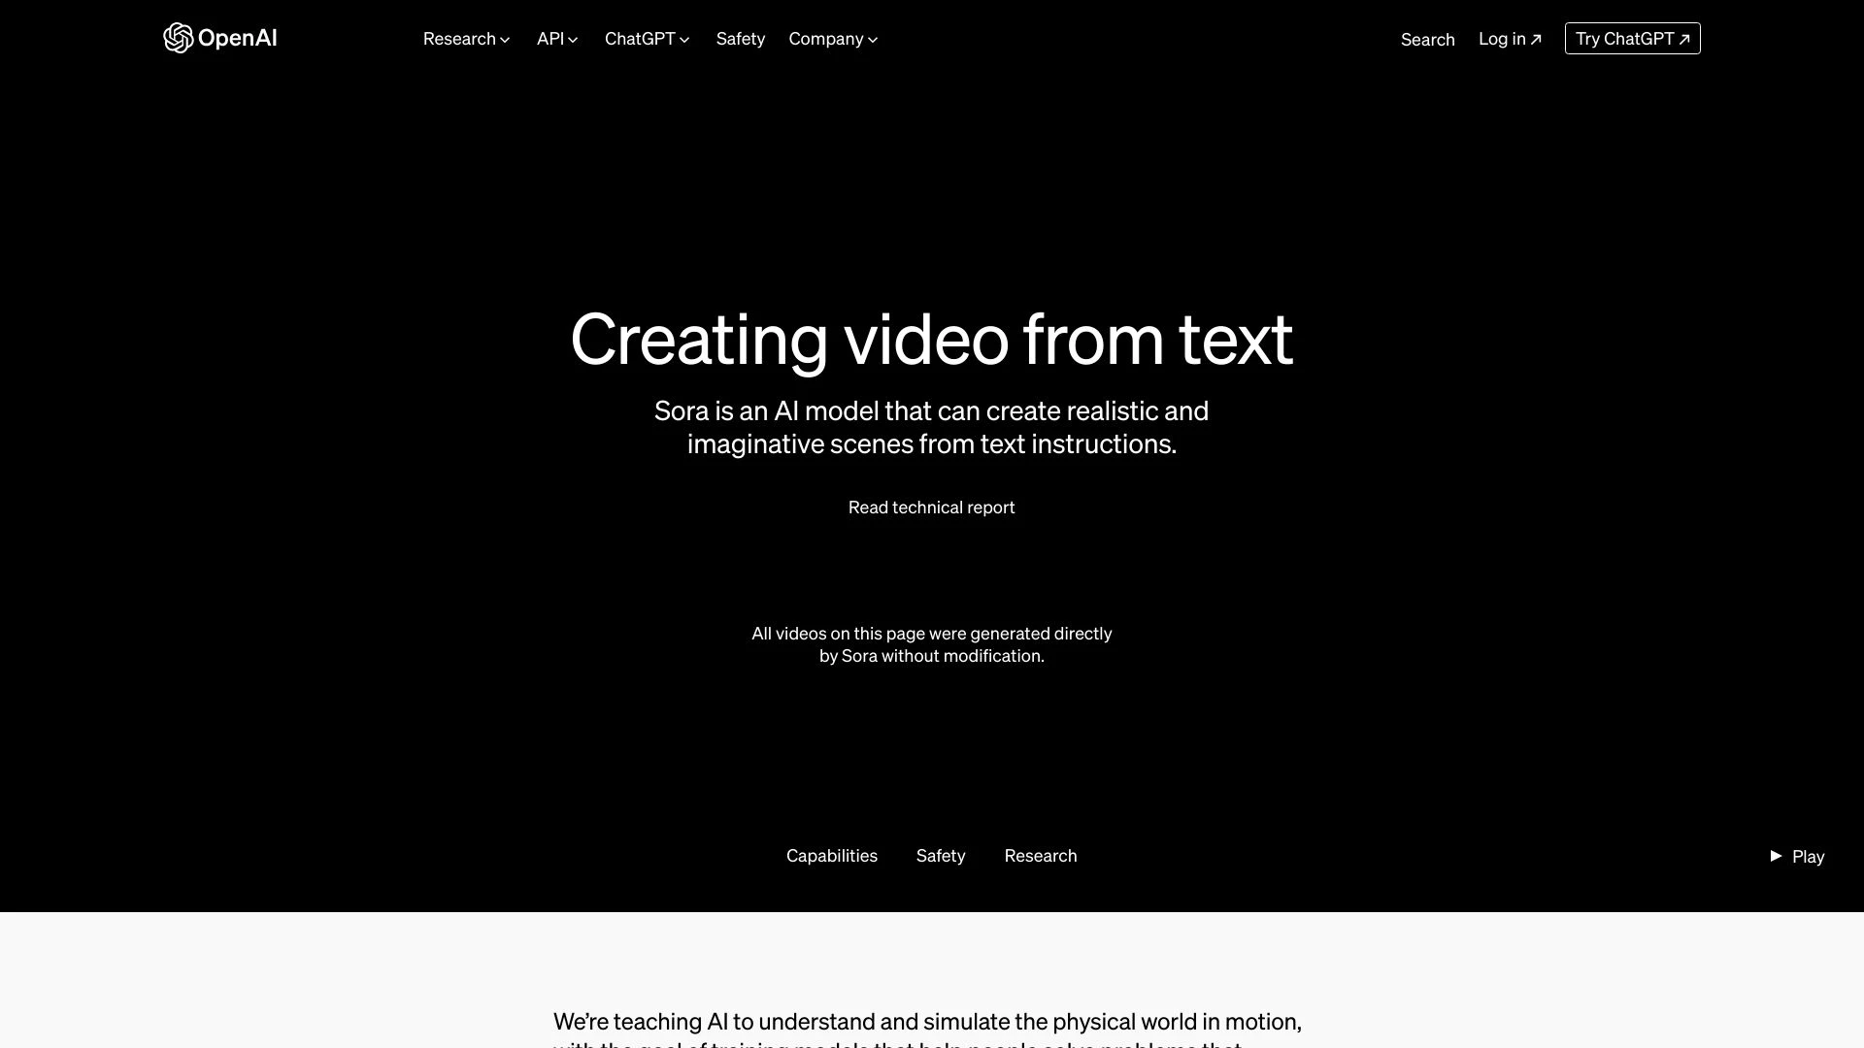This screenshot has height=1048, width=1864.
Task: Click the external link icon on Try ChatGPT
Action: point(1683,39)
